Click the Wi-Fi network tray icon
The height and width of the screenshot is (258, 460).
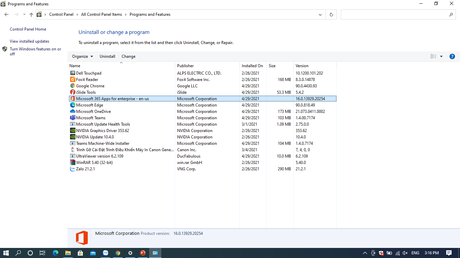pos(397,253)
